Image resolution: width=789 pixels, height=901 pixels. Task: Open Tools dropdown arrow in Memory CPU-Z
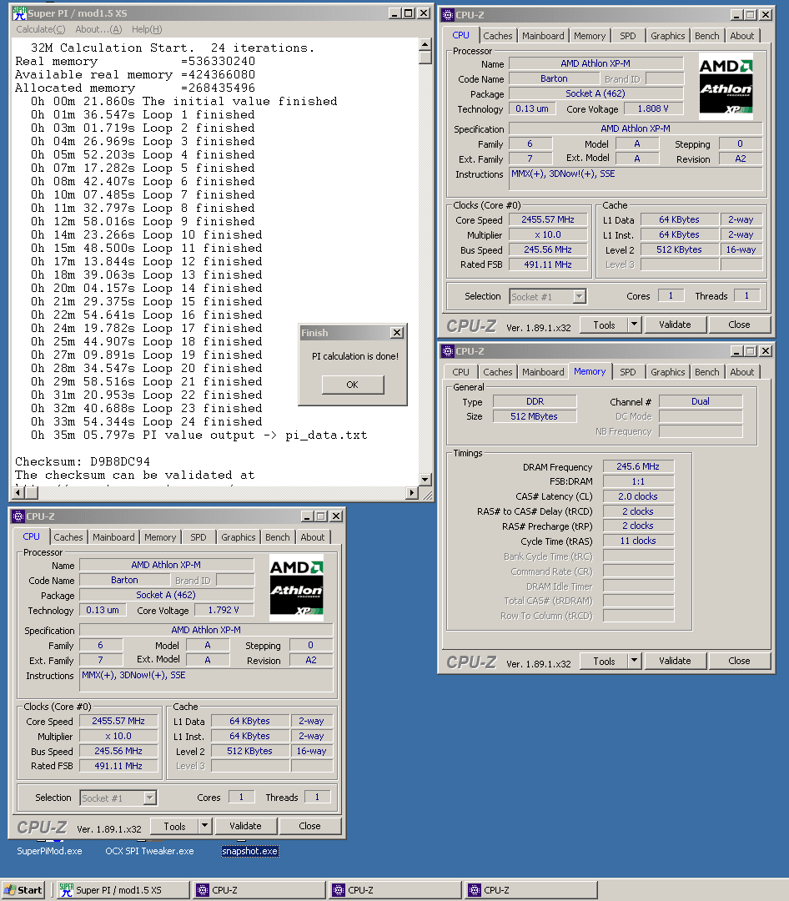[634, 661]
